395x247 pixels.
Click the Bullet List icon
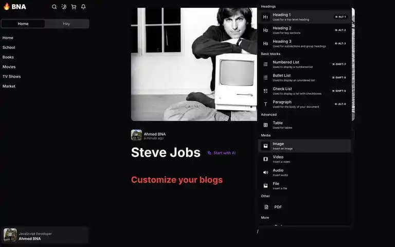tap(265, 78)
